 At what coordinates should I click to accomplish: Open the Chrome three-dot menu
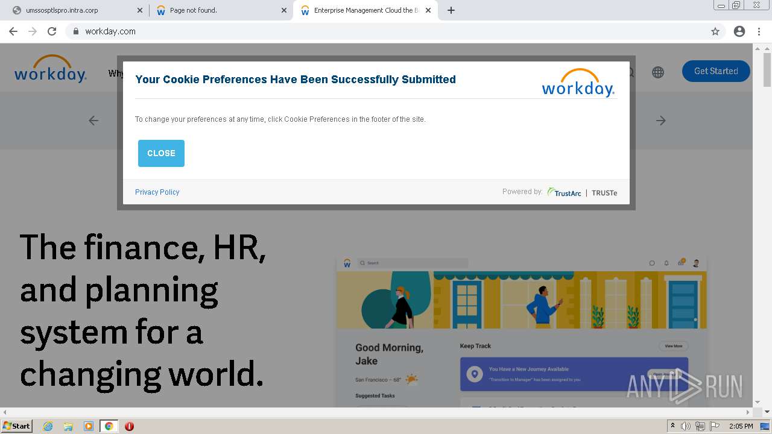[759, 31]
